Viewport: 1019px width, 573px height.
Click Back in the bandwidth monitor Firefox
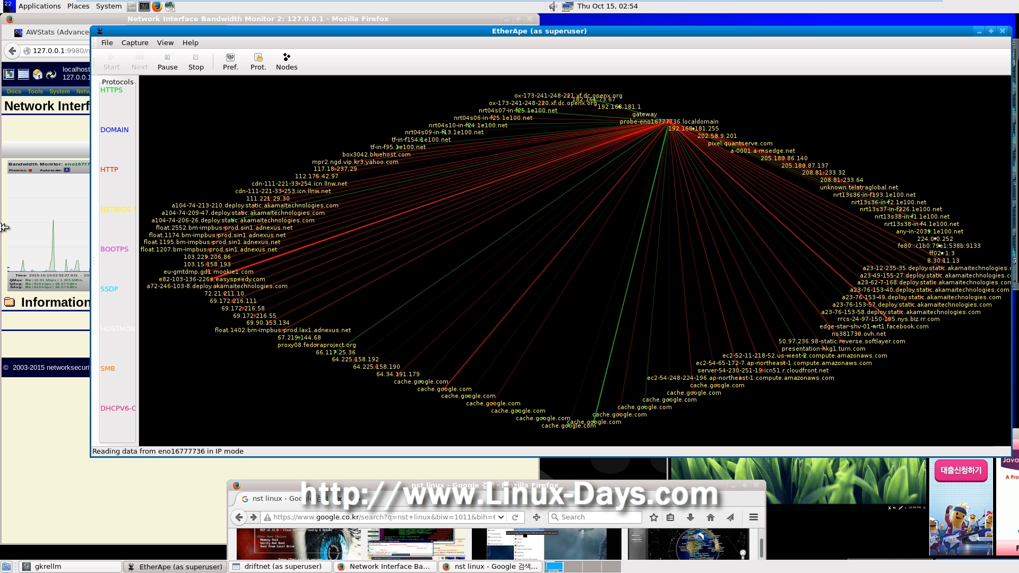click(x=12, y=50)
